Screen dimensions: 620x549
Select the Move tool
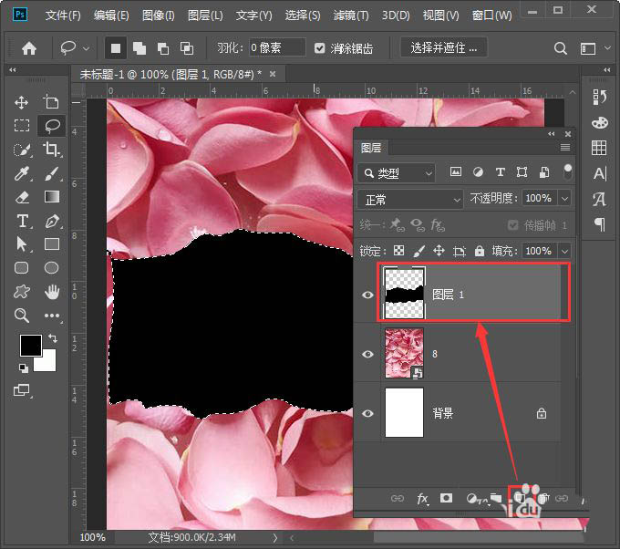tap(21, 102)
